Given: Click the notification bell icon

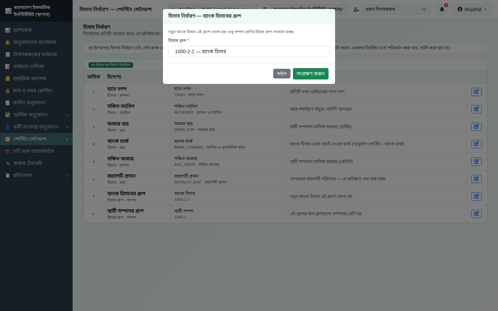Looking at the screenshot, I should pyautogui.click(x=442, y=9).
